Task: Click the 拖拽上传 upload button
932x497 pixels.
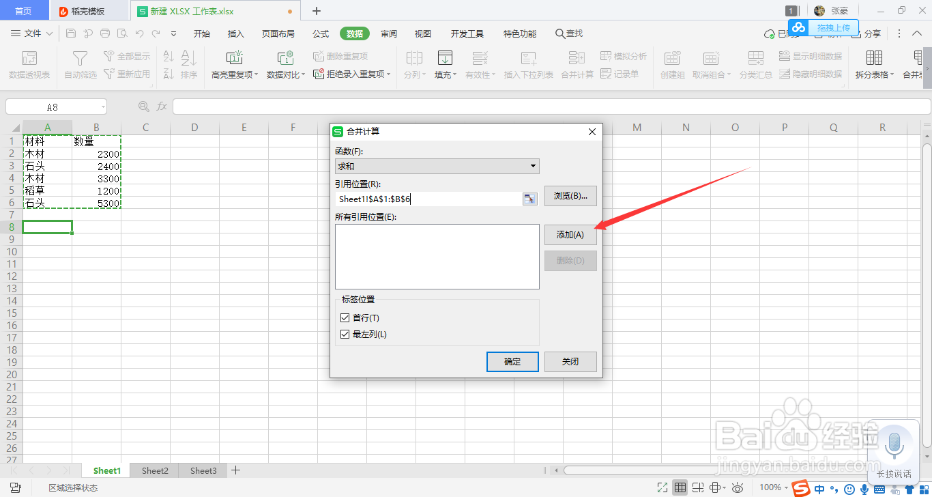Action: click(x=824, y=27)
